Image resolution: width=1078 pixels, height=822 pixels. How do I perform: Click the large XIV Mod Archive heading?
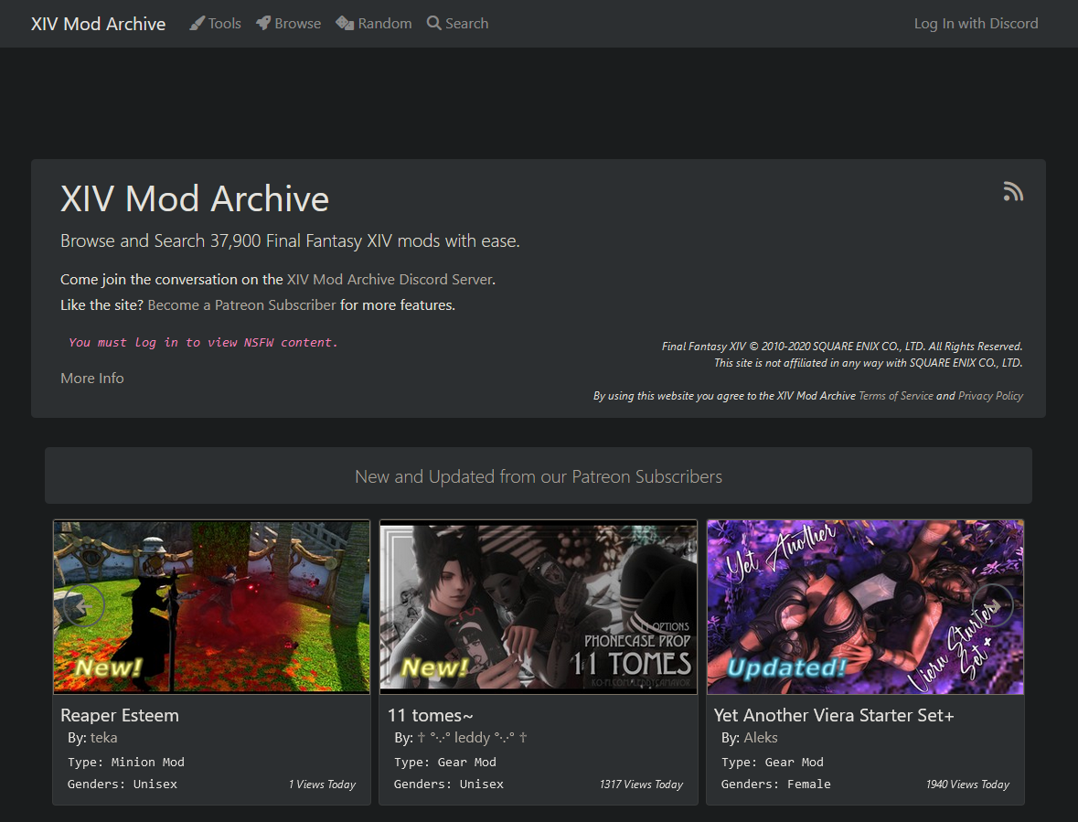pos(195,198)
